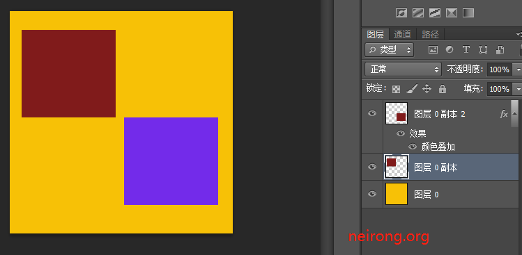Image resolution: width=522 pixels, height=255 pixels.
Task: Toggle the 图层 0 eye icon
Action: 372,194
